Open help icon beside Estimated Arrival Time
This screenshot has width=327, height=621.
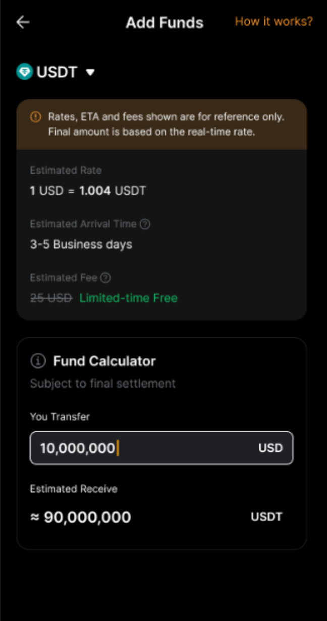click(145, 224)
